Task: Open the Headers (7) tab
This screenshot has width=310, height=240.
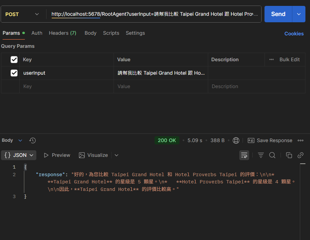Action: point(63,33)
